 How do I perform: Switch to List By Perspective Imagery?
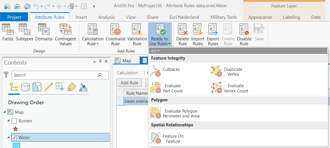click(x=83, y=87)
